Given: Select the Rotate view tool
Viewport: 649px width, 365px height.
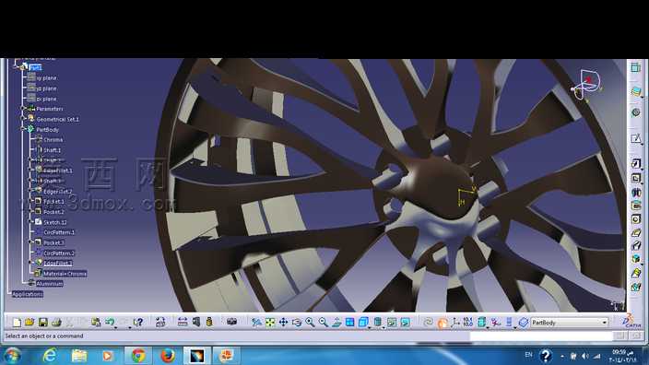Looking at the screenshot, I should [x=296, y=323].
